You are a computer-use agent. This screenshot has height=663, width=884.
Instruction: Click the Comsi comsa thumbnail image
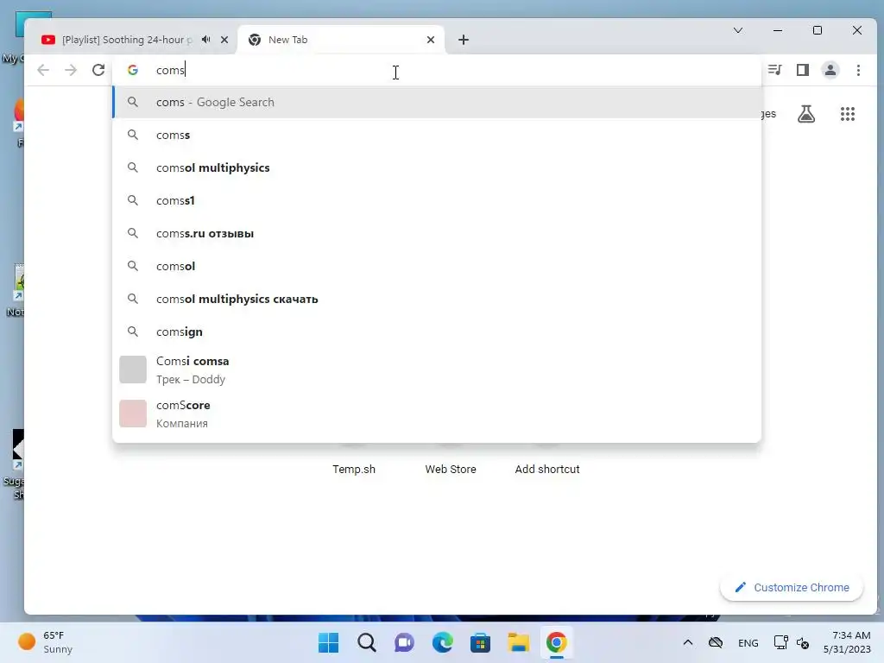133,369
